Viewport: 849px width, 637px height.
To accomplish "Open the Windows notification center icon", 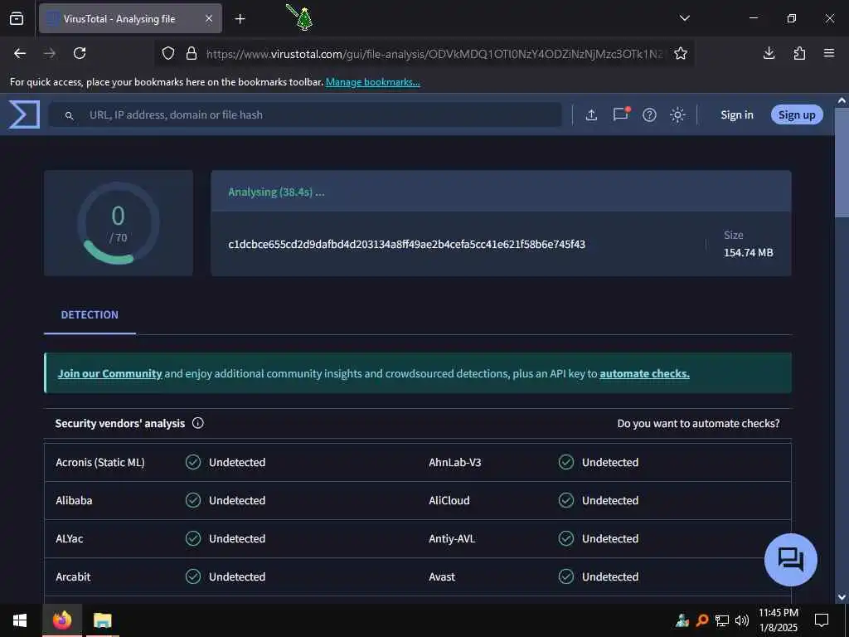I will pos(822,620).
